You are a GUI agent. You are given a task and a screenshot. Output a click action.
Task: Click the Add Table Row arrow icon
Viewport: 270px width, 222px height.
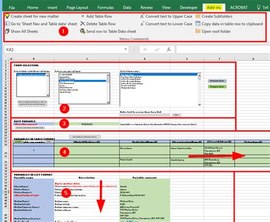[83, 17]
